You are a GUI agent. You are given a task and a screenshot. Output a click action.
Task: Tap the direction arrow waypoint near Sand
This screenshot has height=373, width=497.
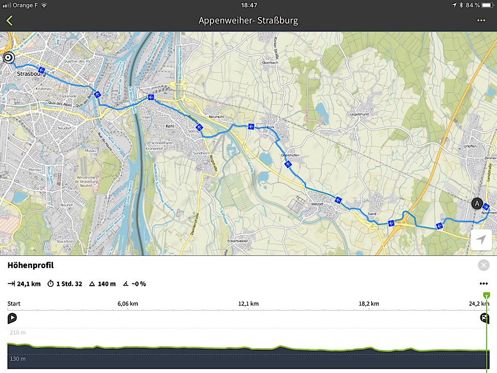tap(391, 223)
